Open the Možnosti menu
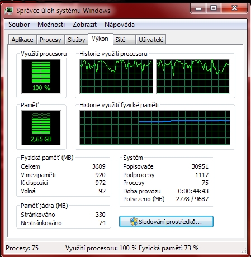Image resolution: width=251 pixels, height=257 pixels. pyautogui.click(x=51, y=25)
